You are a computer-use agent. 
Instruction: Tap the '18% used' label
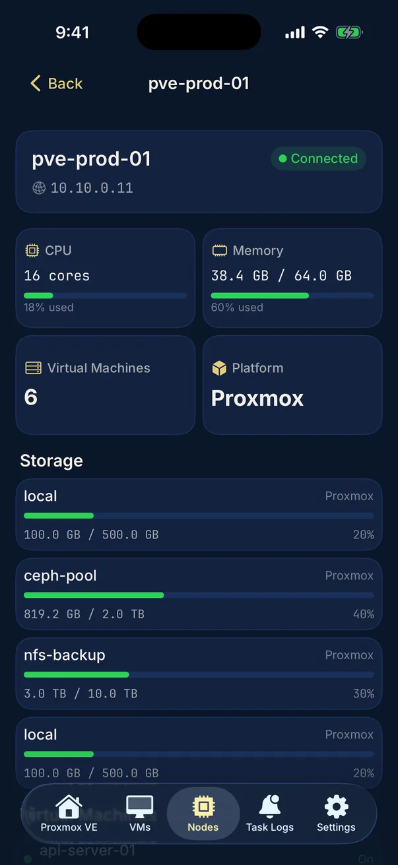pyautogui.click(x=49, y=307)
